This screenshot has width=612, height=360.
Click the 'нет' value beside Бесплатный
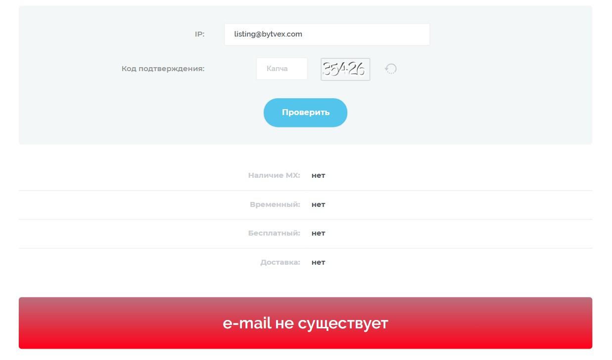318,233
